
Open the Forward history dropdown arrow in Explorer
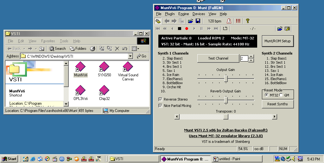pos(36,49)
